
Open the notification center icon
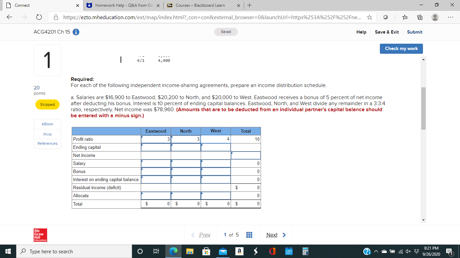click(449, 252)
